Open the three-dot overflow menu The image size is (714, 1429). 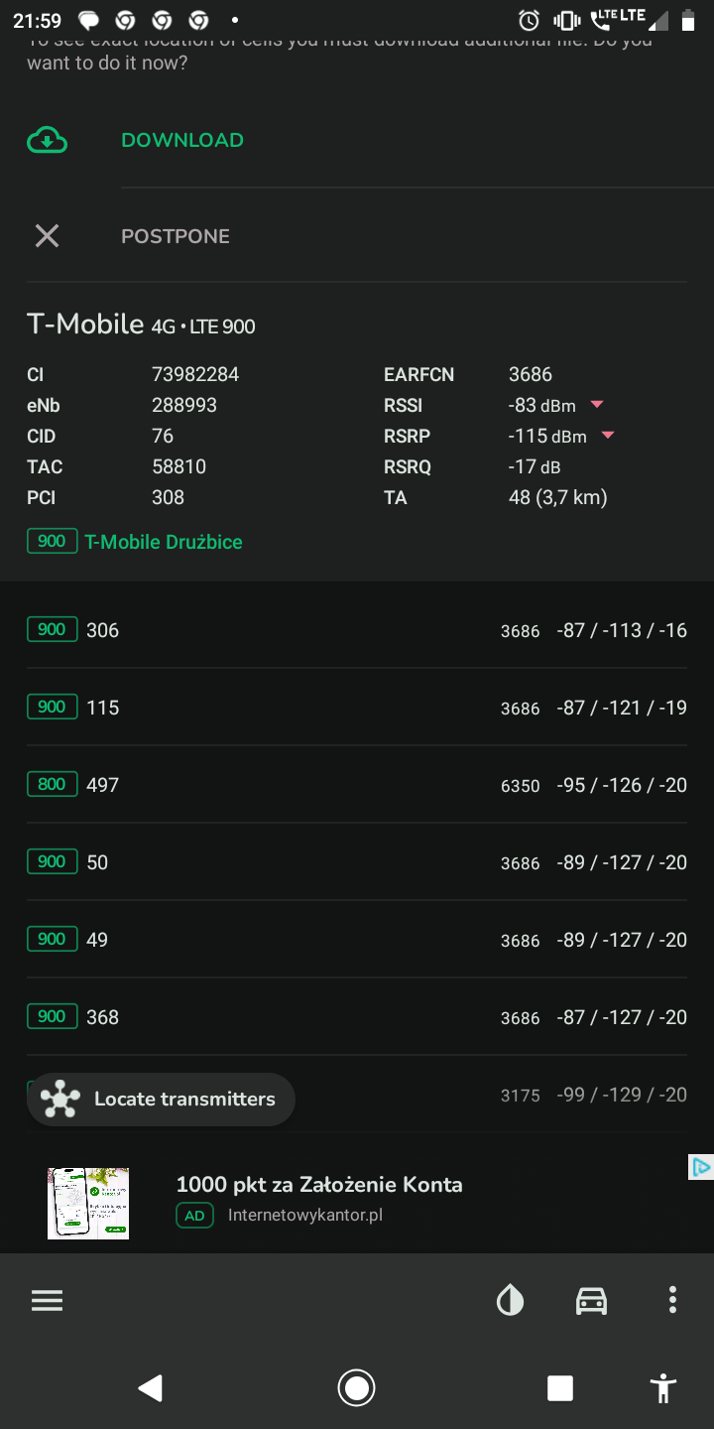pyautogui.click(x=672, y=1300)
